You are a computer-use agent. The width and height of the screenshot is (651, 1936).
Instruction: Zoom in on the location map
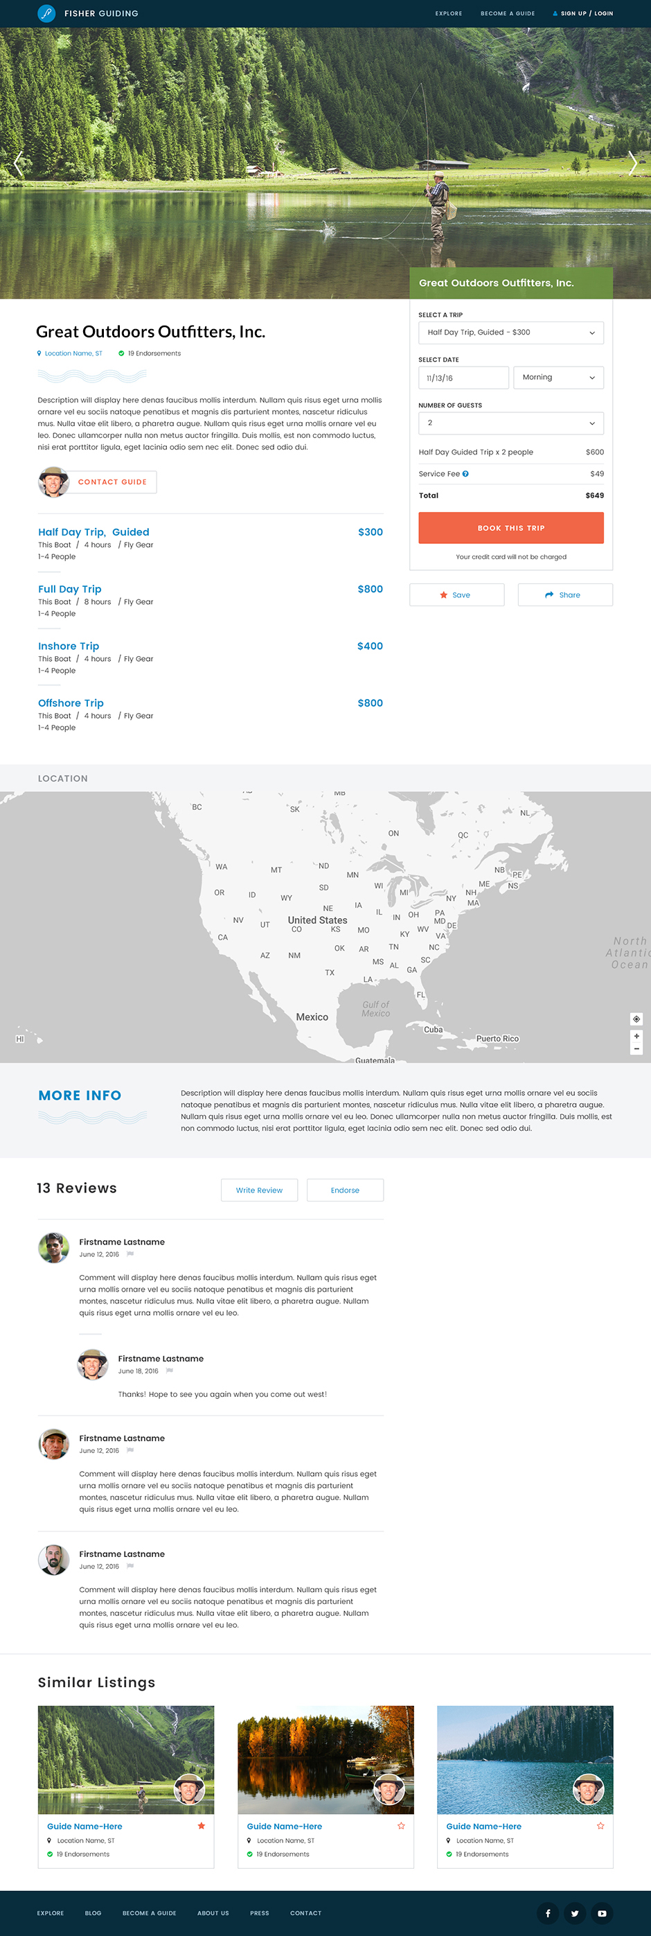(636, 1036)
